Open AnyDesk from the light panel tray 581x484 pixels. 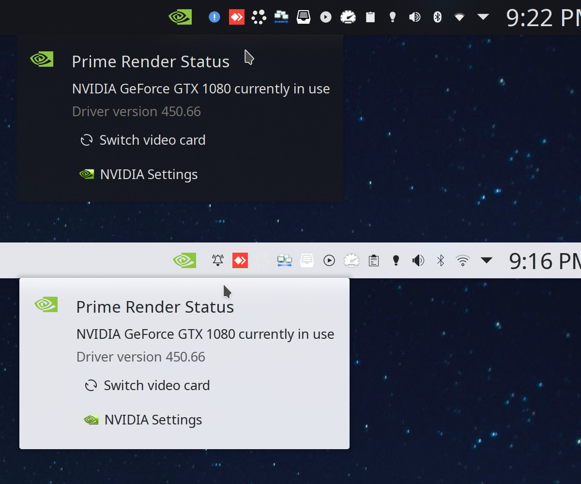(x=240, y=261)
